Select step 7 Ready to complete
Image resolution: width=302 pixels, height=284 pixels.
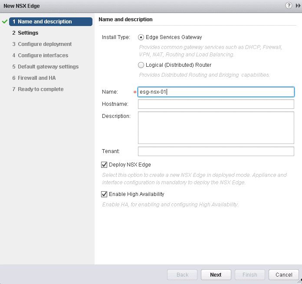coord(40,89)
